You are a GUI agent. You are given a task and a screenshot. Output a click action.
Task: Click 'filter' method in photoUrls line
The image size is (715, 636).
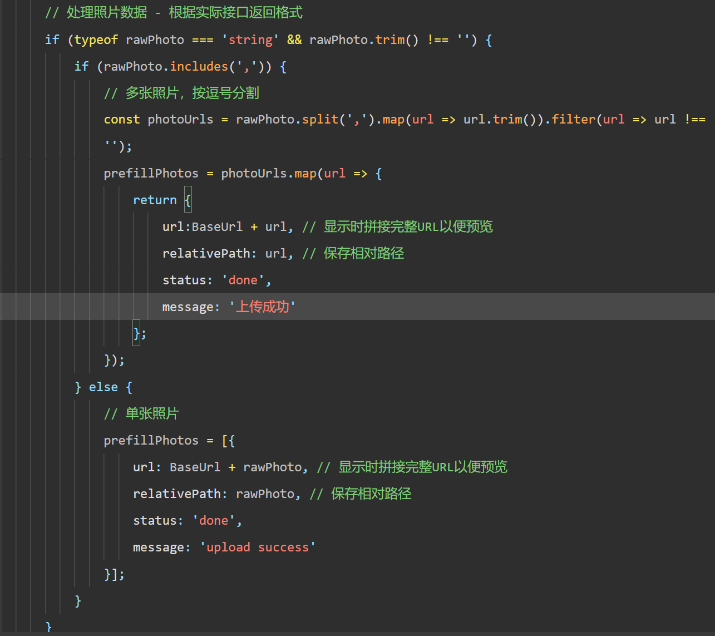pyautogui.click(x=574, y=119)
